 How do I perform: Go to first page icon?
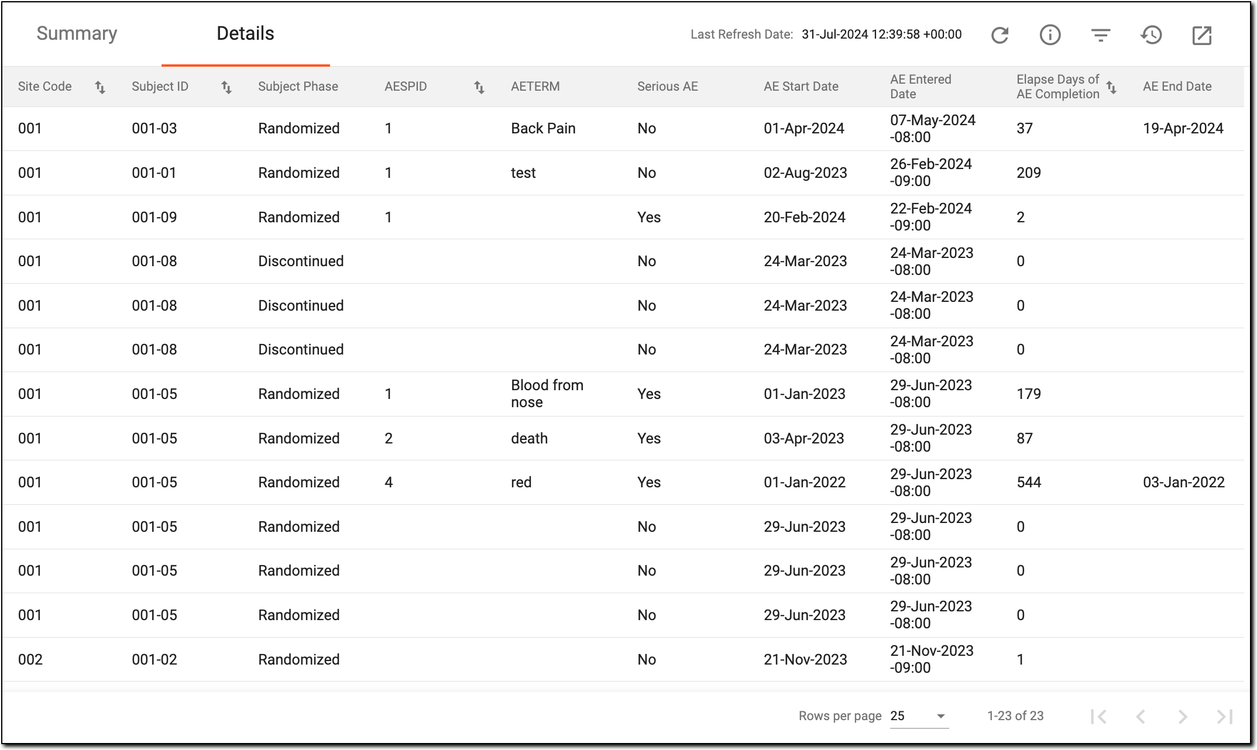tap(1098, 716)
